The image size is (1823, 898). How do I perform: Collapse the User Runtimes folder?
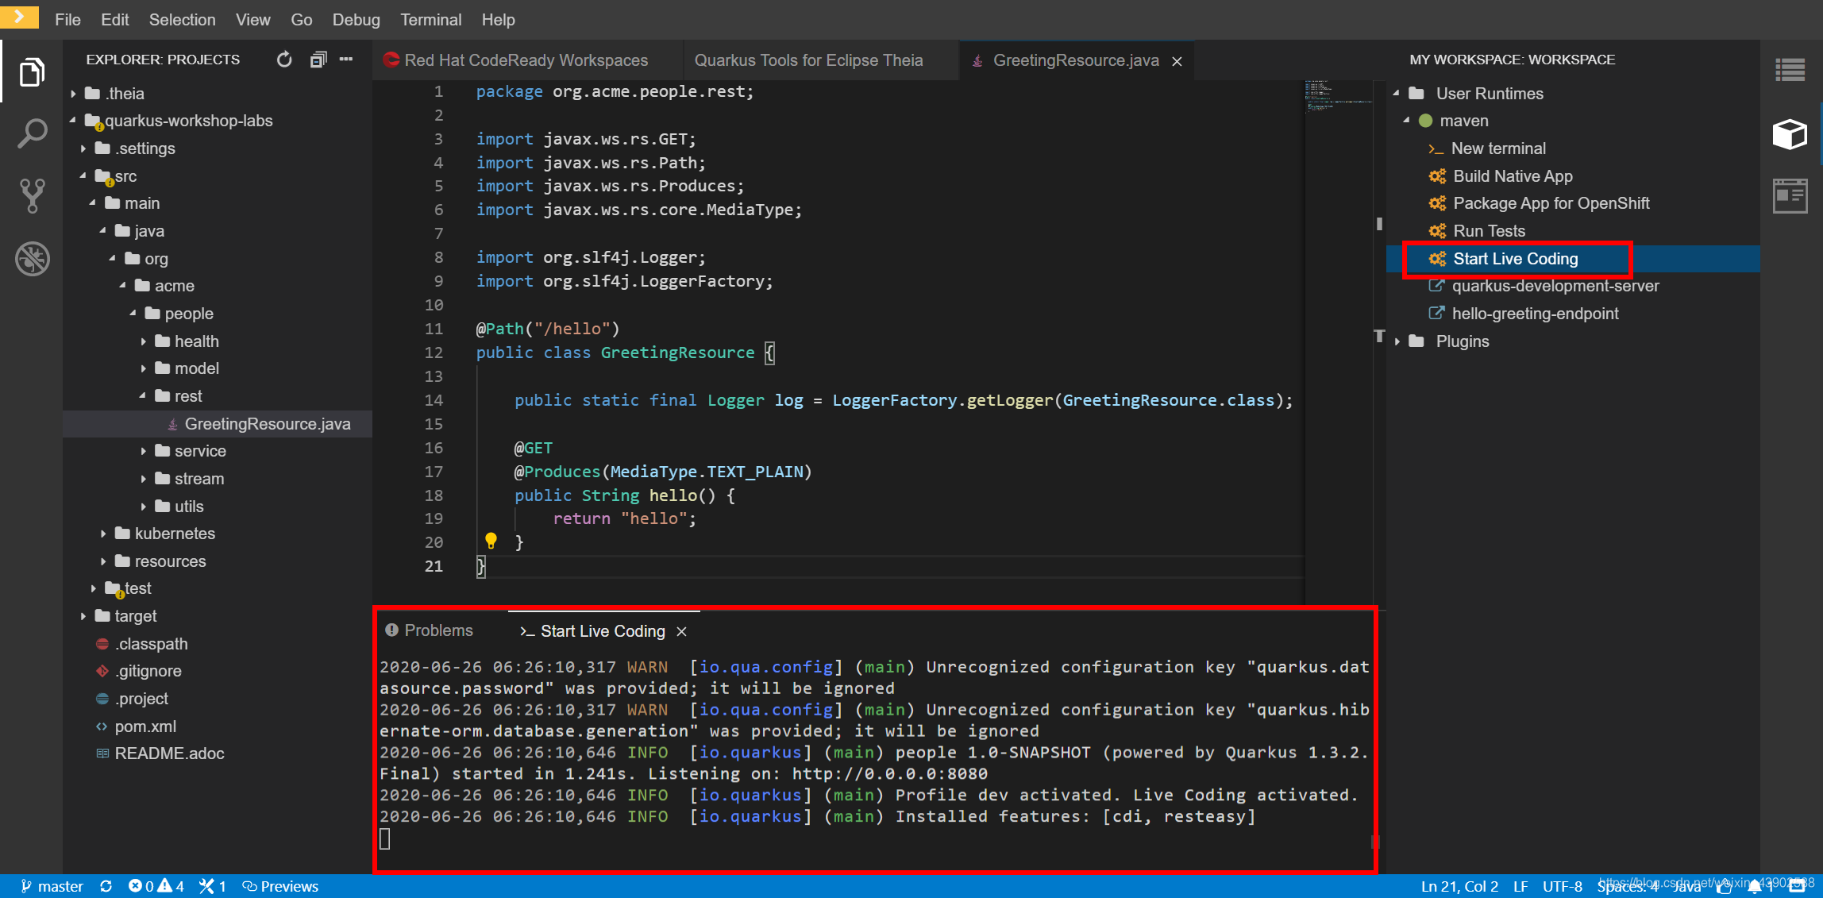(1397, 94)
